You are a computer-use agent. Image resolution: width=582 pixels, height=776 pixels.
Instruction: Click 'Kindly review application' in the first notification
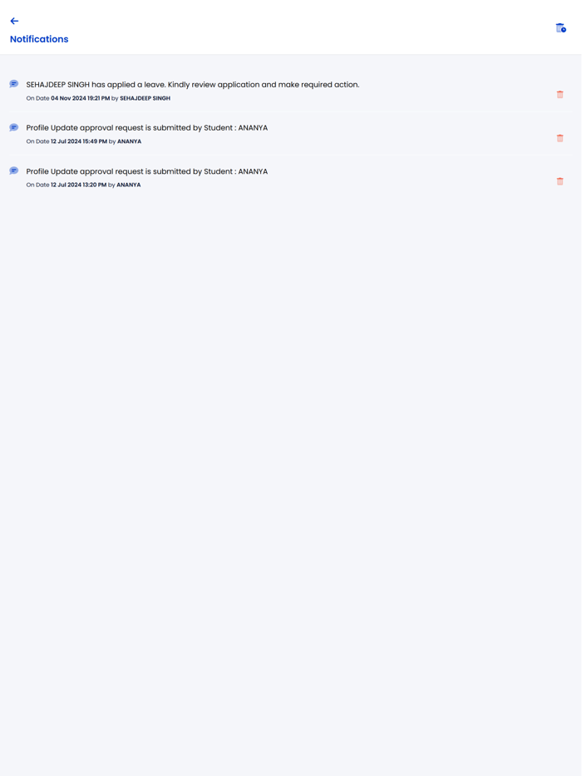213,85
